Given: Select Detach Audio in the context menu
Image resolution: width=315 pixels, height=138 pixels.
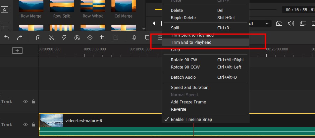Looking at the screenshot, I should pyautogui.click(x=183, y=77).
